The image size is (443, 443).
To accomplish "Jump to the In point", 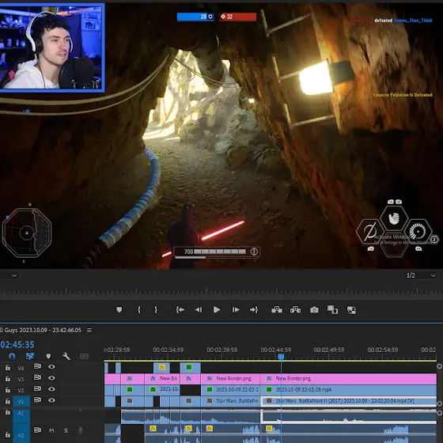I will (180, 309).
